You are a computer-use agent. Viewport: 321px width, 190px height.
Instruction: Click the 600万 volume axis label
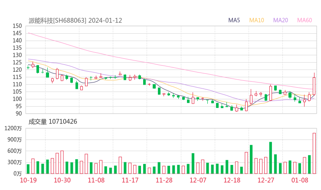tap(15, 151)
